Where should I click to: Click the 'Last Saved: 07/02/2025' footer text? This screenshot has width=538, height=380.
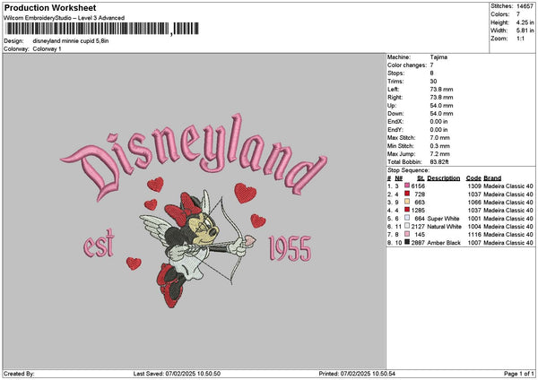pos(177,374)
